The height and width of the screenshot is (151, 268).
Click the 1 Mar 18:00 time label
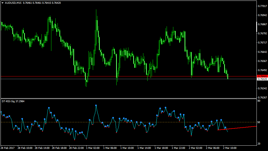[161, 148]
